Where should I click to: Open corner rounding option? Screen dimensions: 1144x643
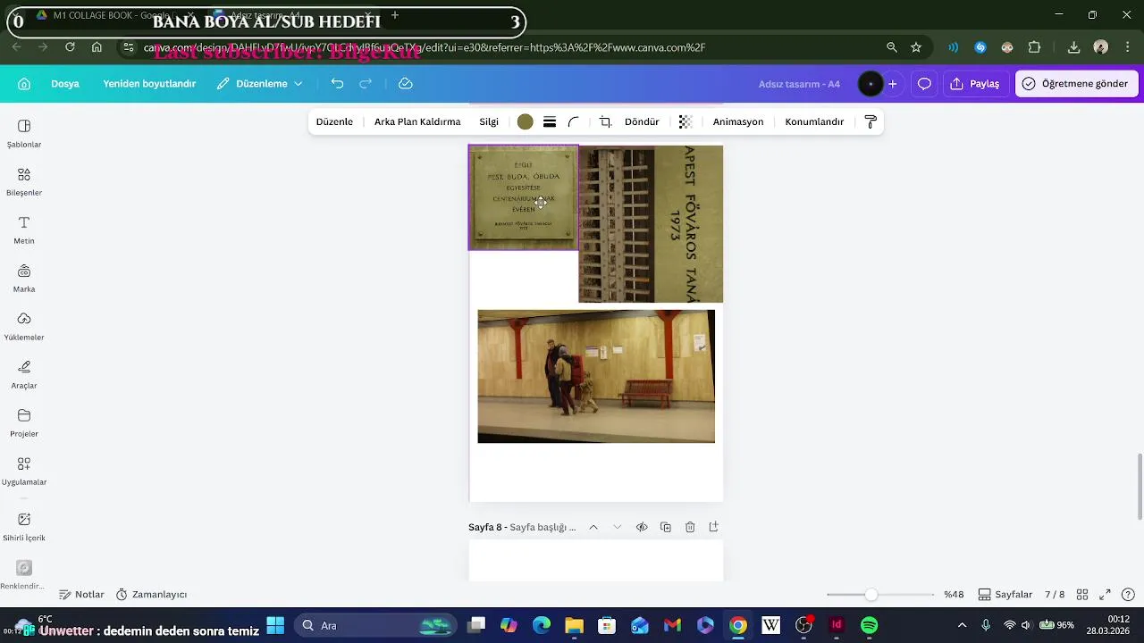point(574,121)
